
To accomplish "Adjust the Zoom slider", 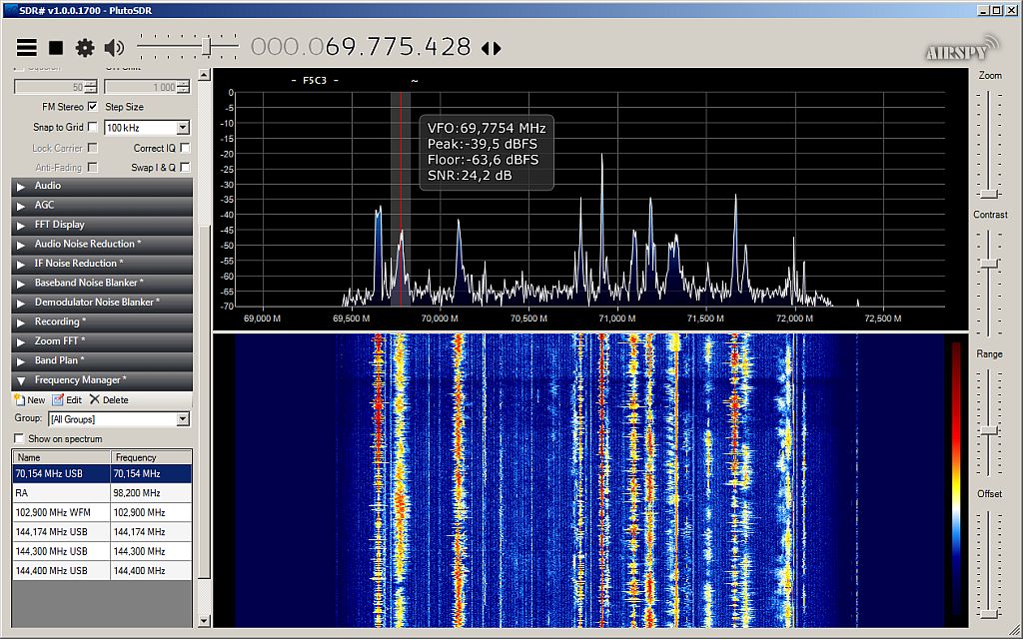I will tap(990, 194).
